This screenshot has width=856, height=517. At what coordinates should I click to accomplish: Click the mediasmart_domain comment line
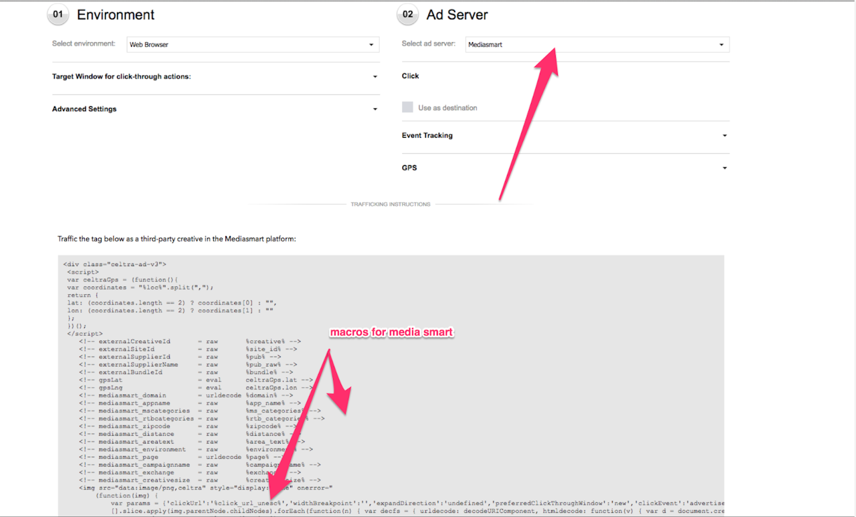[186, 396]
